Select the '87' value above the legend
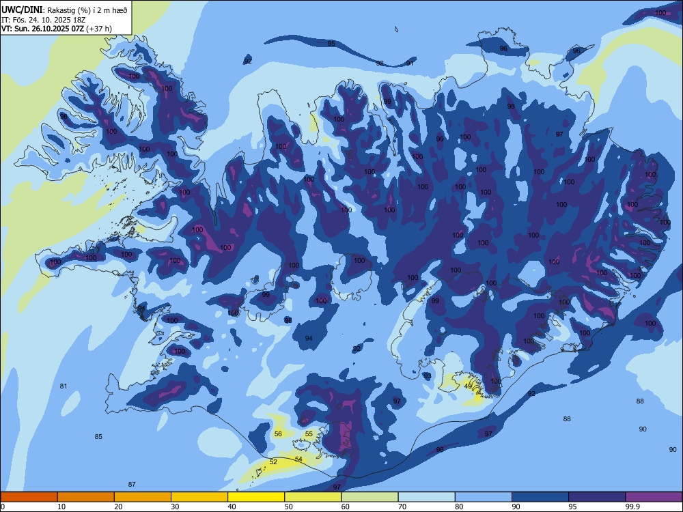Screen dimensions: 683x512 132,485
